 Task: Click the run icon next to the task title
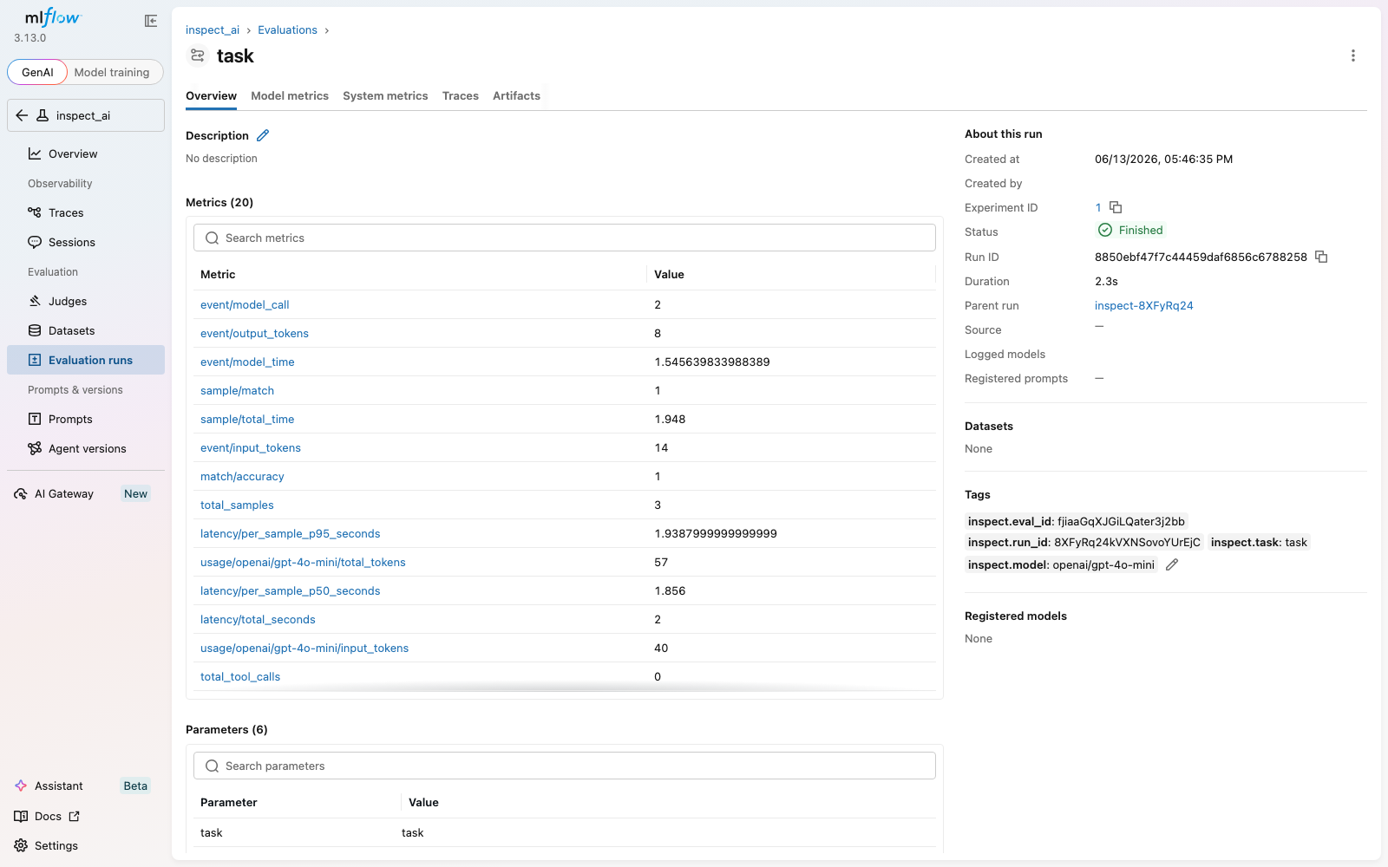pyautogui.click(x=198, y=55)
